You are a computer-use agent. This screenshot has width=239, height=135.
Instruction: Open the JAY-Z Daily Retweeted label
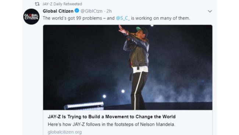coord(62,4)
